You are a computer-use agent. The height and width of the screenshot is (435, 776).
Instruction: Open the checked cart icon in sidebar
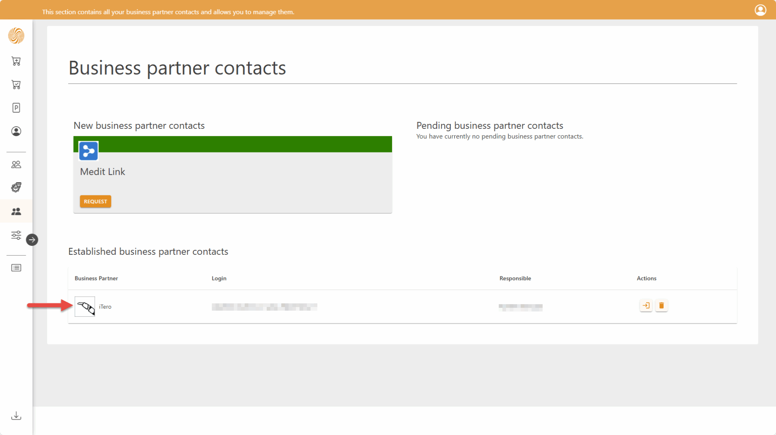coord(16,85)
